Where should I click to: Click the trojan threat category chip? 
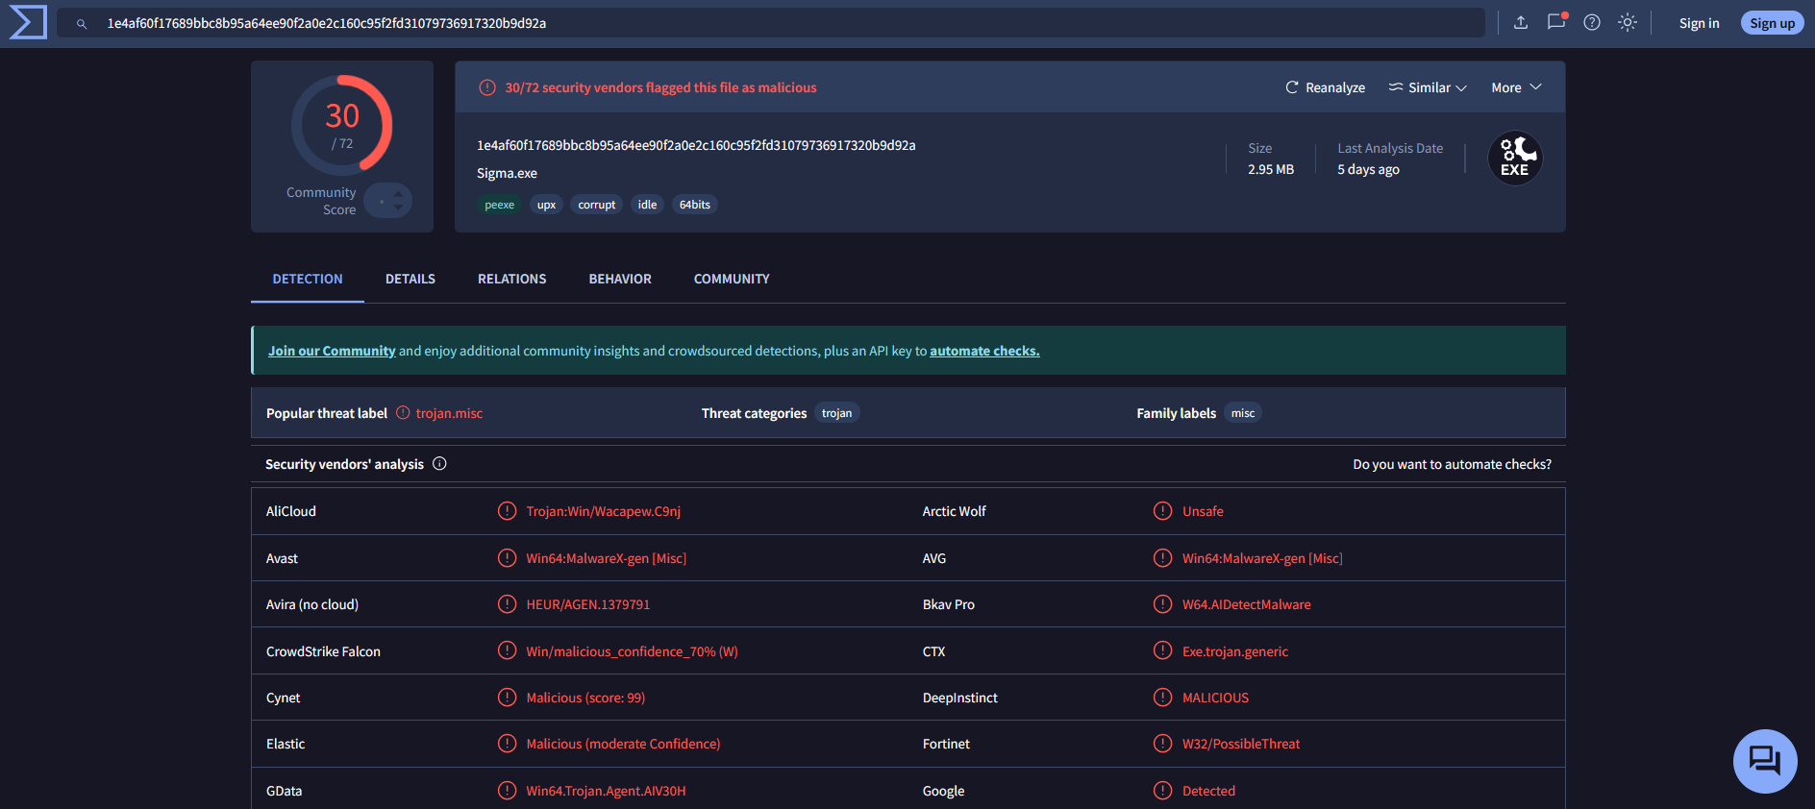pos(836,413)
